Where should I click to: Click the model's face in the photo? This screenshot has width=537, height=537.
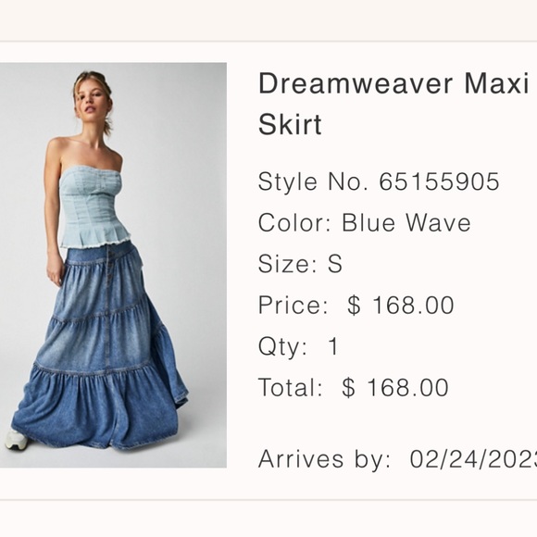91,101
